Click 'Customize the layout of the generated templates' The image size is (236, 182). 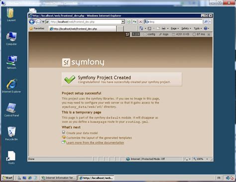pos(99,138)
